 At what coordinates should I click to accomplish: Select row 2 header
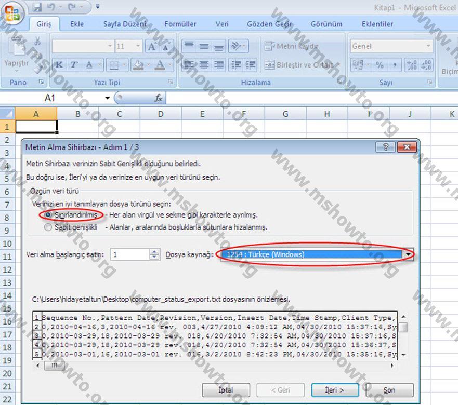(x=7, y=140)
